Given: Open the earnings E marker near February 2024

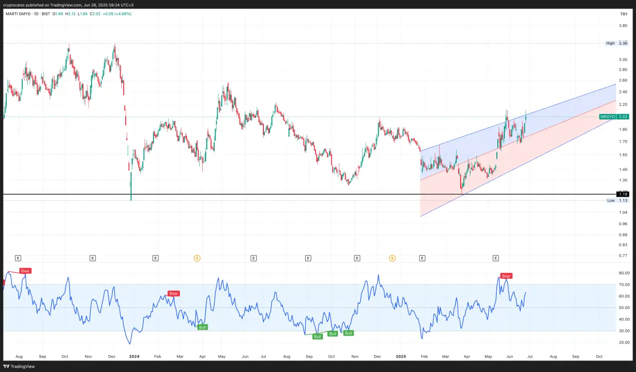Looking at the screenshot, I should [156, 258].
